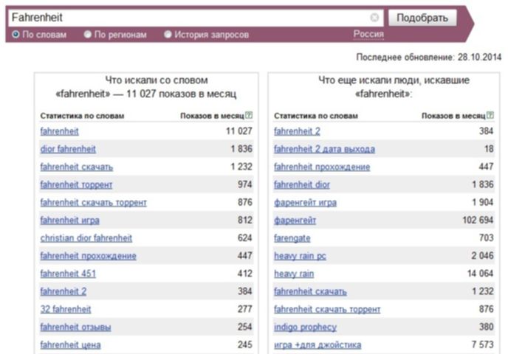Click left table 'Статистика по словам' header
508x354 pixels.
pos(82,116)
